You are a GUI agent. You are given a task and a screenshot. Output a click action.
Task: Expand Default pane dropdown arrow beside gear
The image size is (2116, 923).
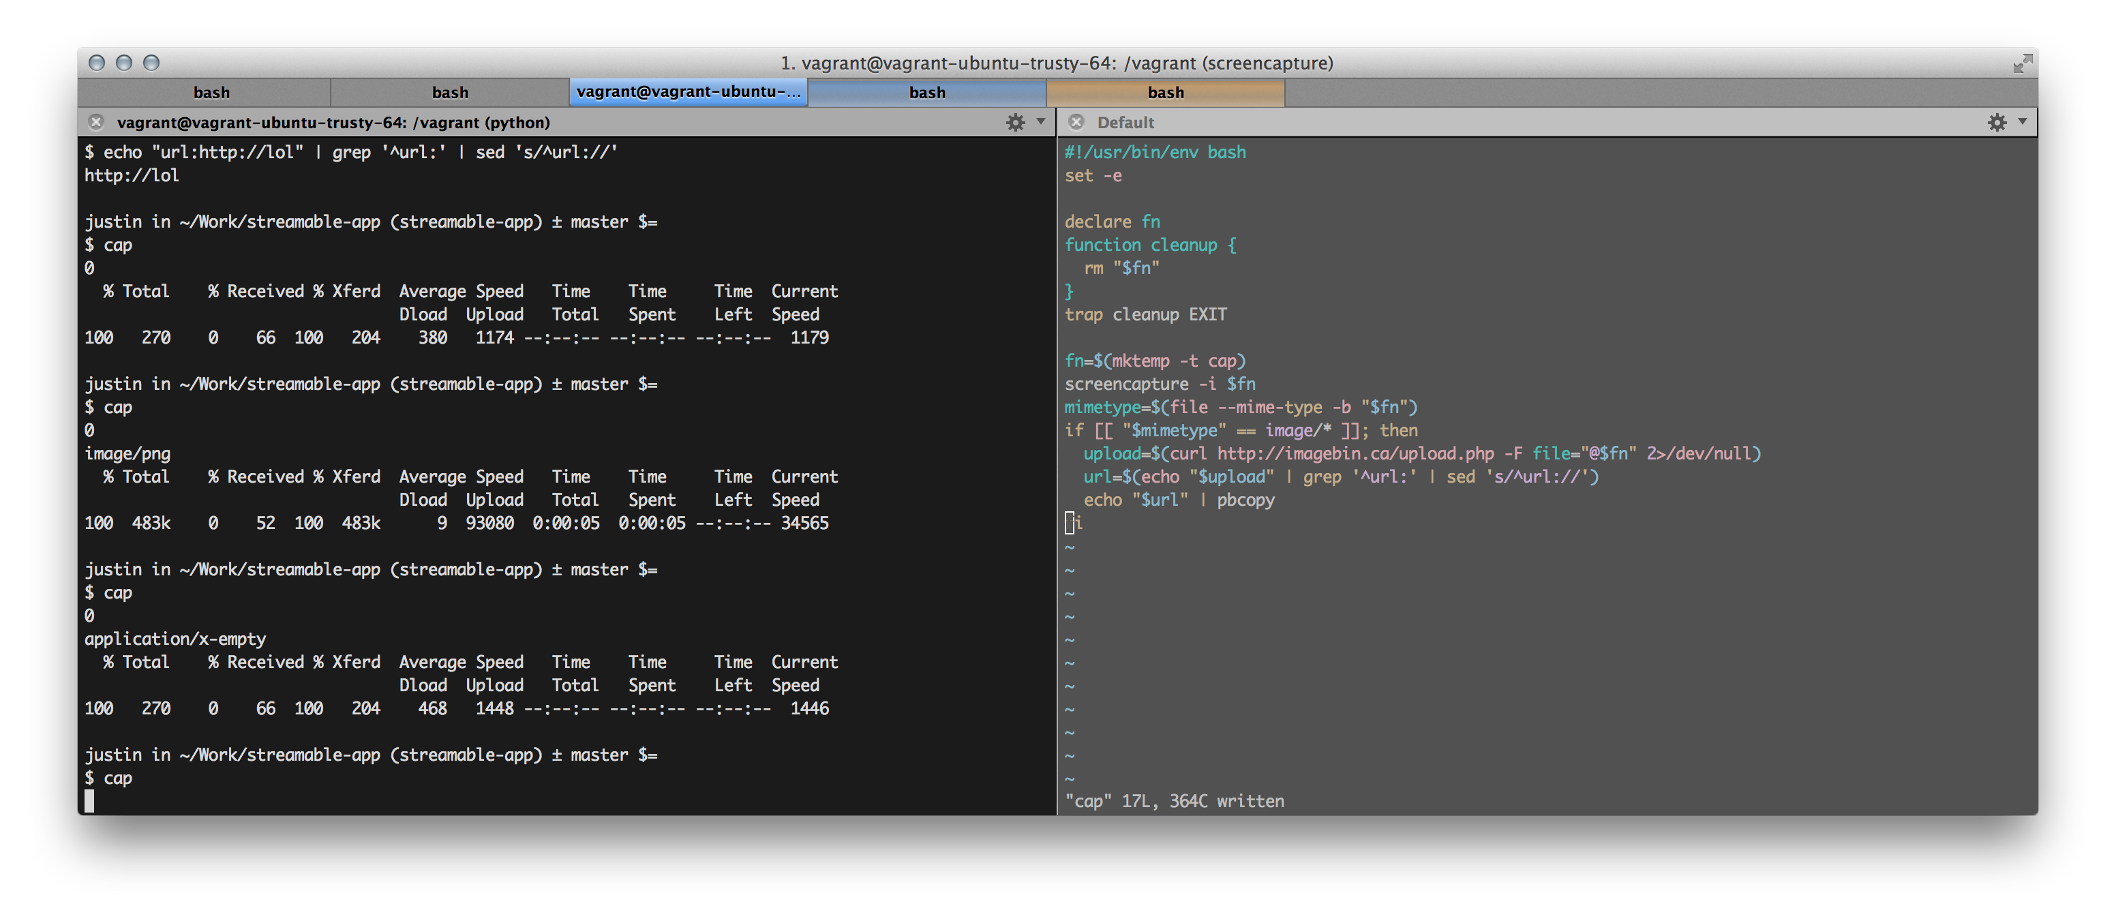(x=2023, y=121)
